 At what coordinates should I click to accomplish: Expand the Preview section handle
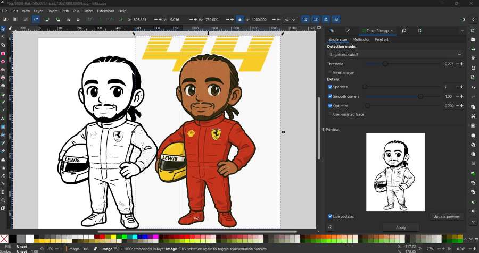323,129
